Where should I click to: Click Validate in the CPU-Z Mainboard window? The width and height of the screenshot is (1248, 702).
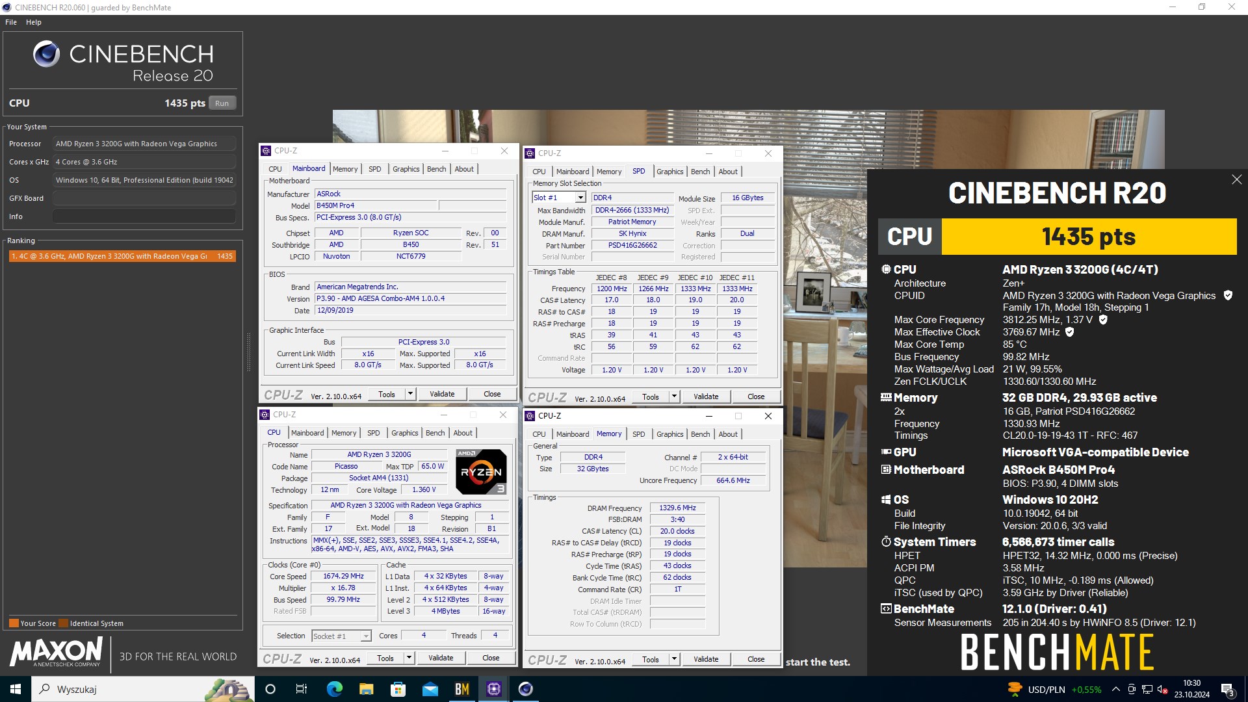(442, 394)
